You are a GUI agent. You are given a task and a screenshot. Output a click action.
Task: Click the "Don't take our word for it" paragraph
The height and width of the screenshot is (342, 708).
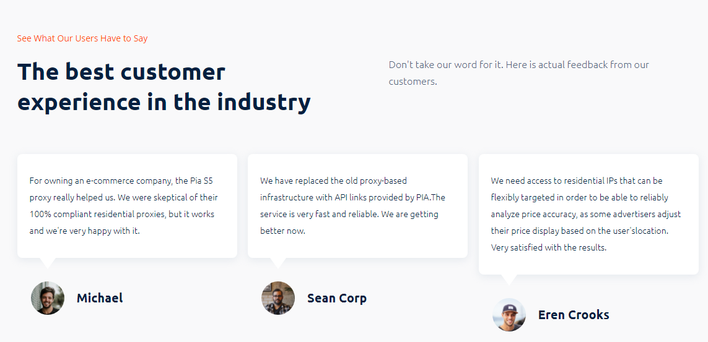point(518,73)
